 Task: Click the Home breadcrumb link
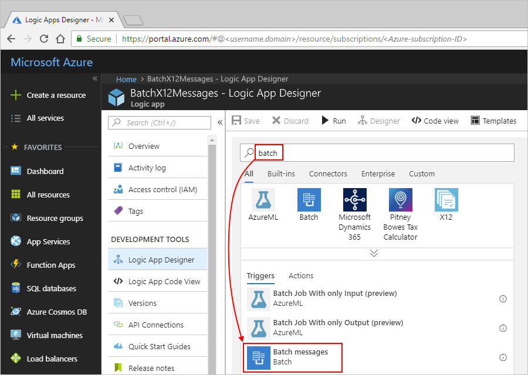tap(126, 79)
